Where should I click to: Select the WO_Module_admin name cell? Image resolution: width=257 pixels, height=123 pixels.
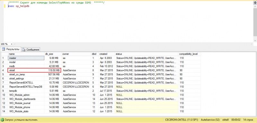(x=26, y=95)
